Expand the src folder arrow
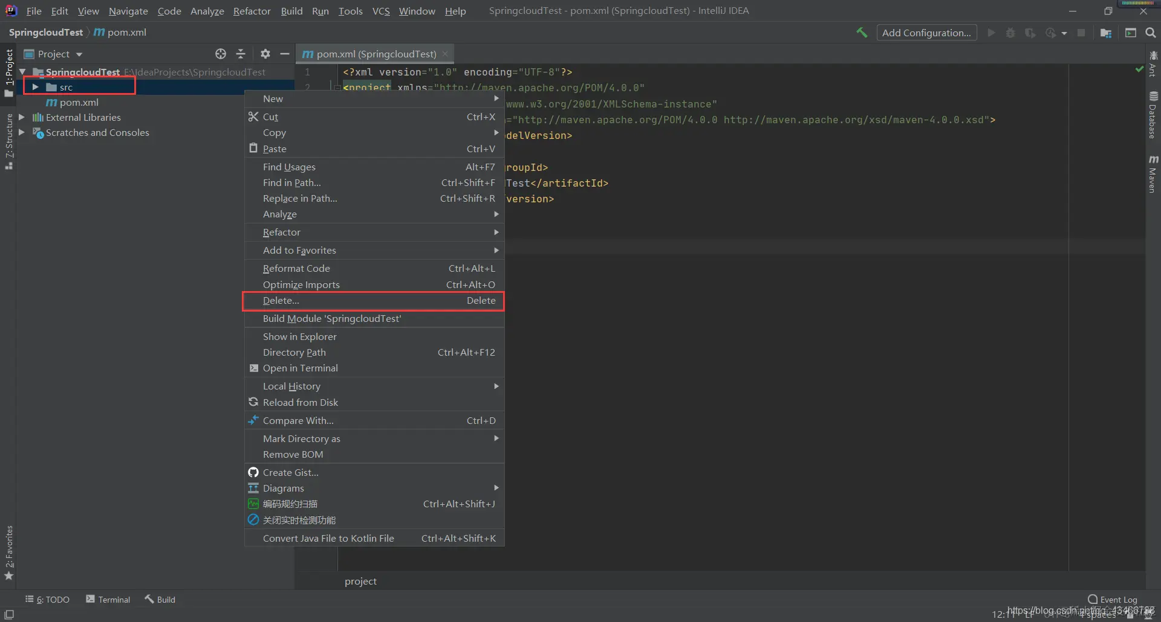This screenshot has width=1161, height=622. click(36, 87)
